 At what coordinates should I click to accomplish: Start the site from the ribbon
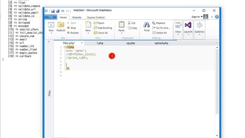72,23
